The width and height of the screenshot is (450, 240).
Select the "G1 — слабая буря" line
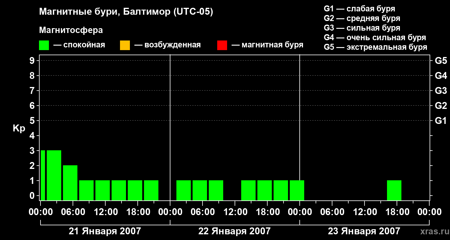[359, 9]
